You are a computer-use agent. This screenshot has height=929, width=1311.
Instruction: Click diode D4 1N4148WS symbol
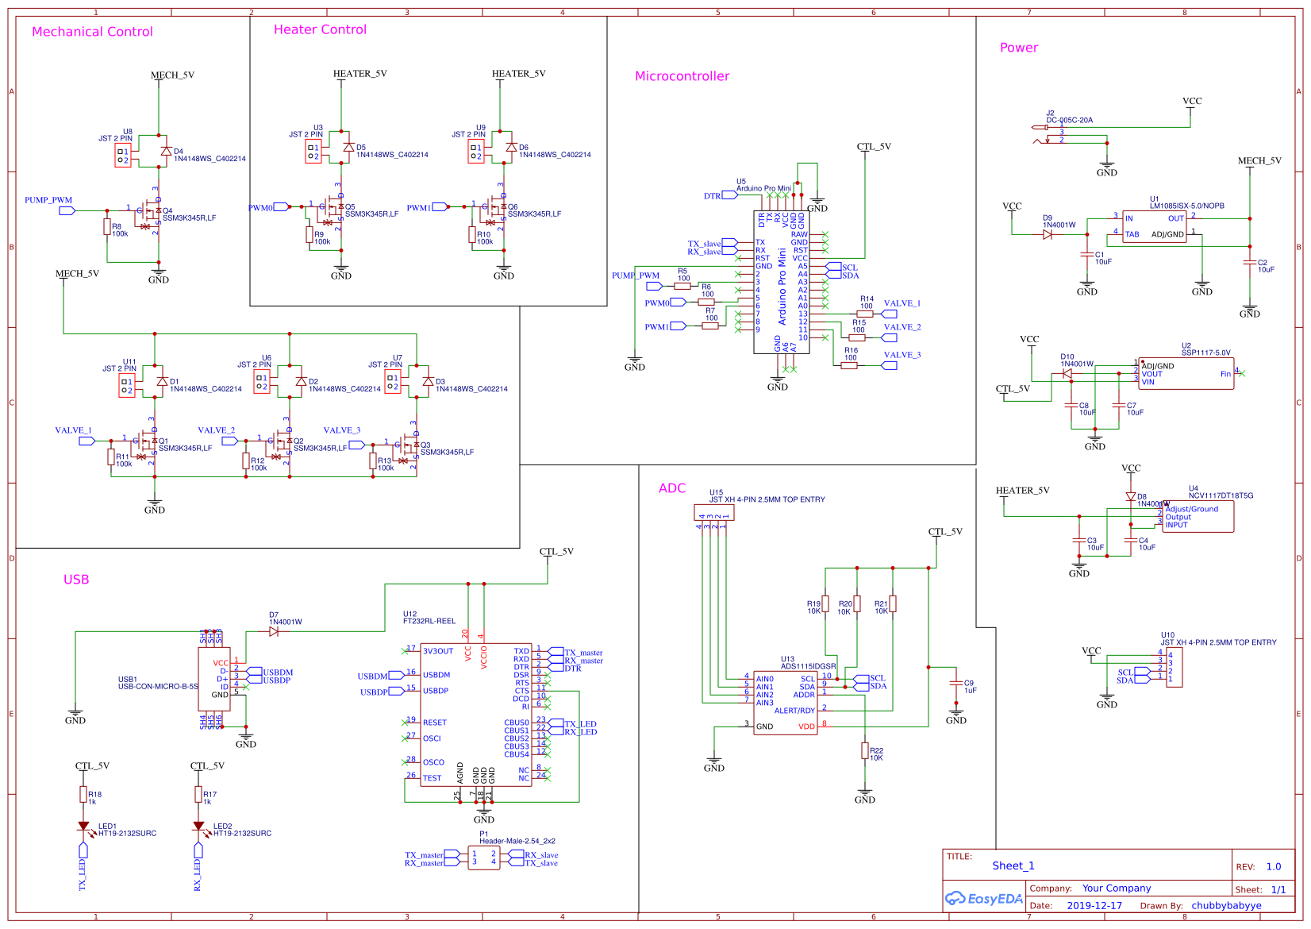coord(166,150)
